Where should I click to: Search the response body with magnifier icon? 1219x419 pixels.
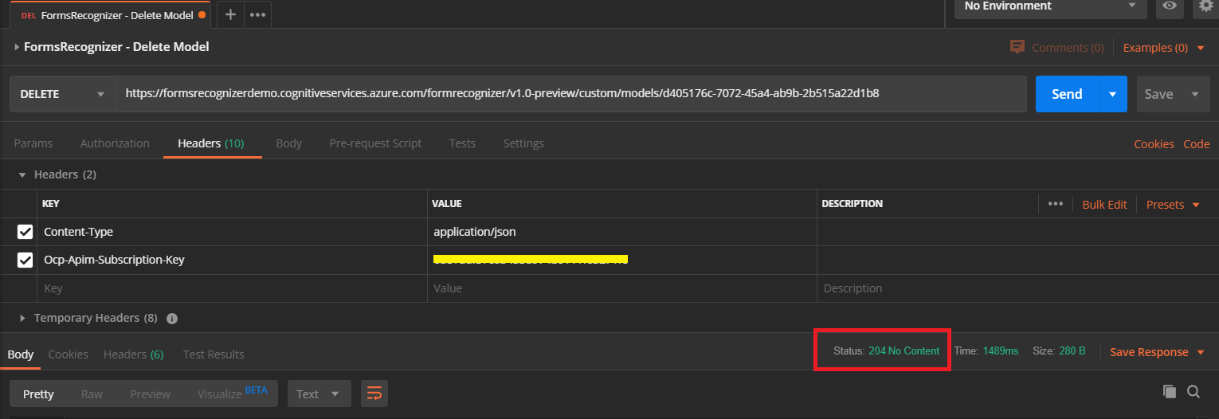pyautogui.click(x=1194, y=391)
